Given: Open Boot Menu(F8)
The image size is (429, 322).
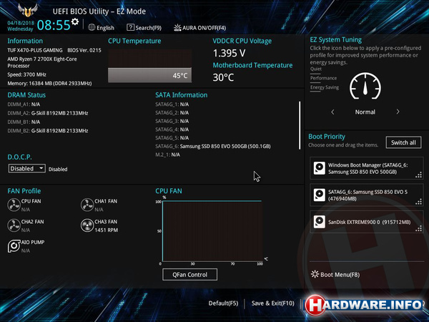Looking at the screenshot, I should click(x=335, y=274).
